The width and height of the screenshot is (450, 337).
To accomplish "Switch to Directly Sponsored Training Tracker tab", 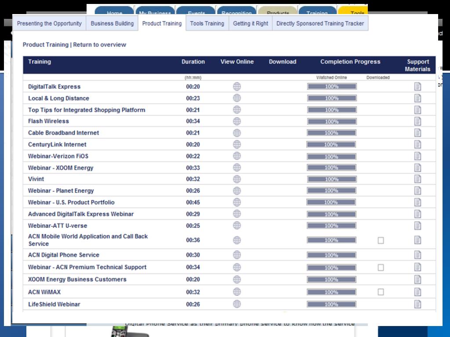I will 320,24.
